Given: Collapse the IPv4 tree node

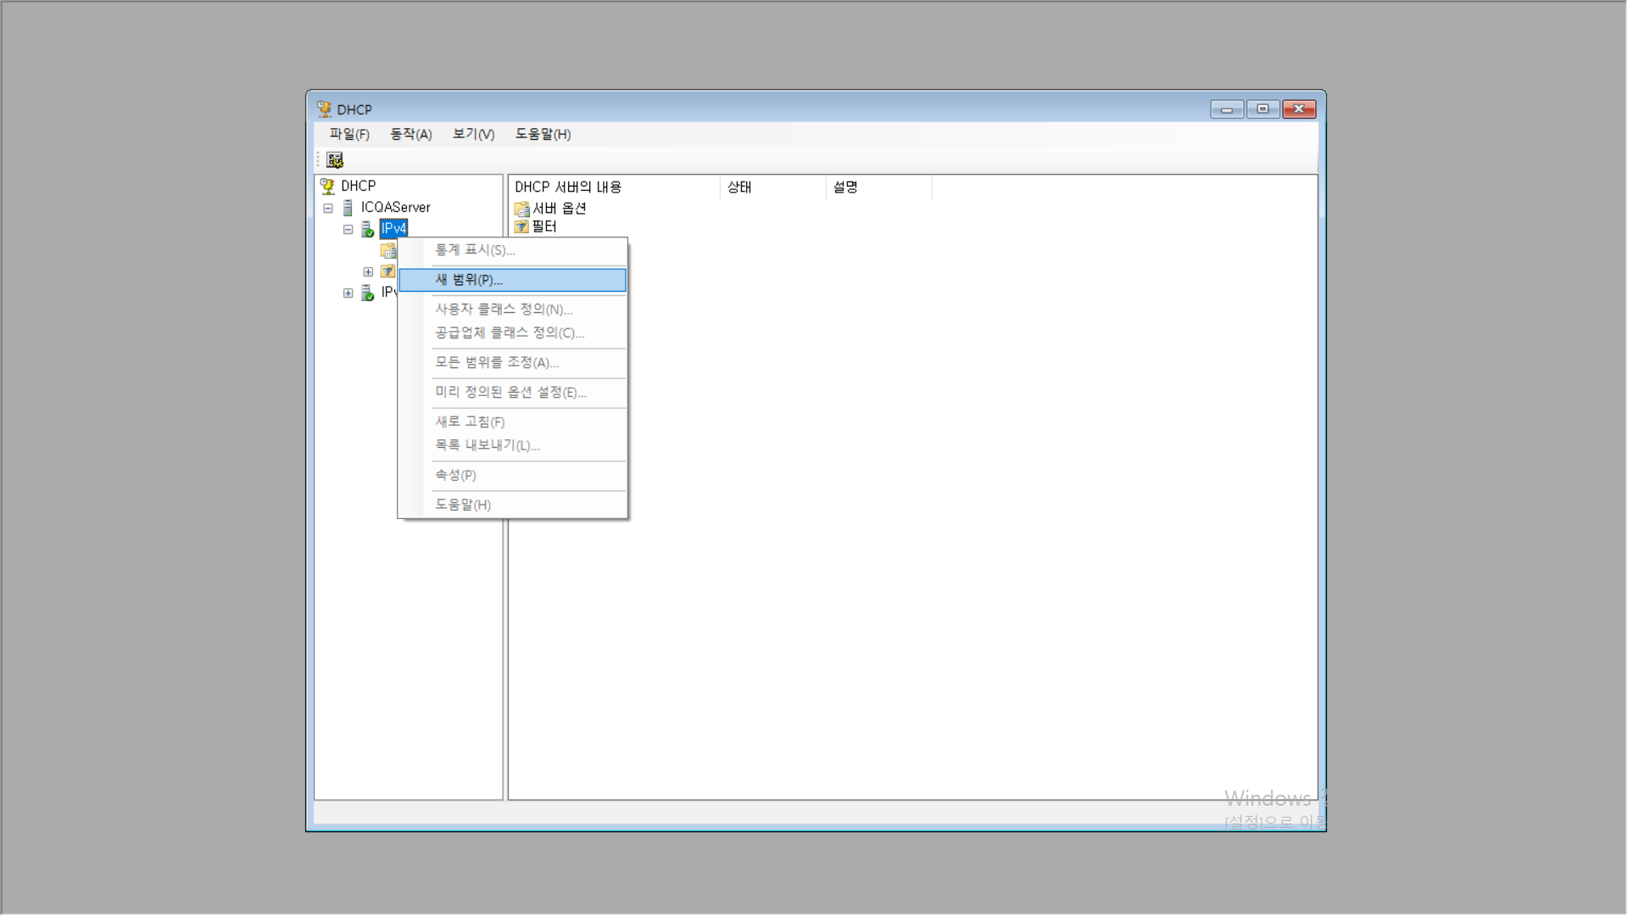Looking at the screenshot, I should [x=348, y=229].
